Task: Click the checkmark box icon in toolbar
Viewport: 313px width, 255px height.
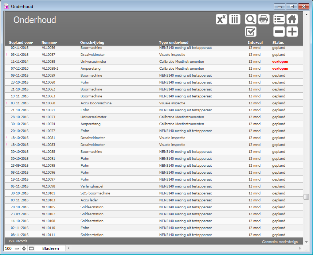Action: point(251,32)
